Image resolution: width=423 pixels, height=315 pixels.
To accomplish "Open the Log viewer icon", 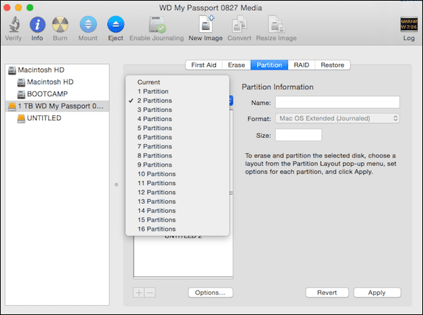I will coord(409,25).
